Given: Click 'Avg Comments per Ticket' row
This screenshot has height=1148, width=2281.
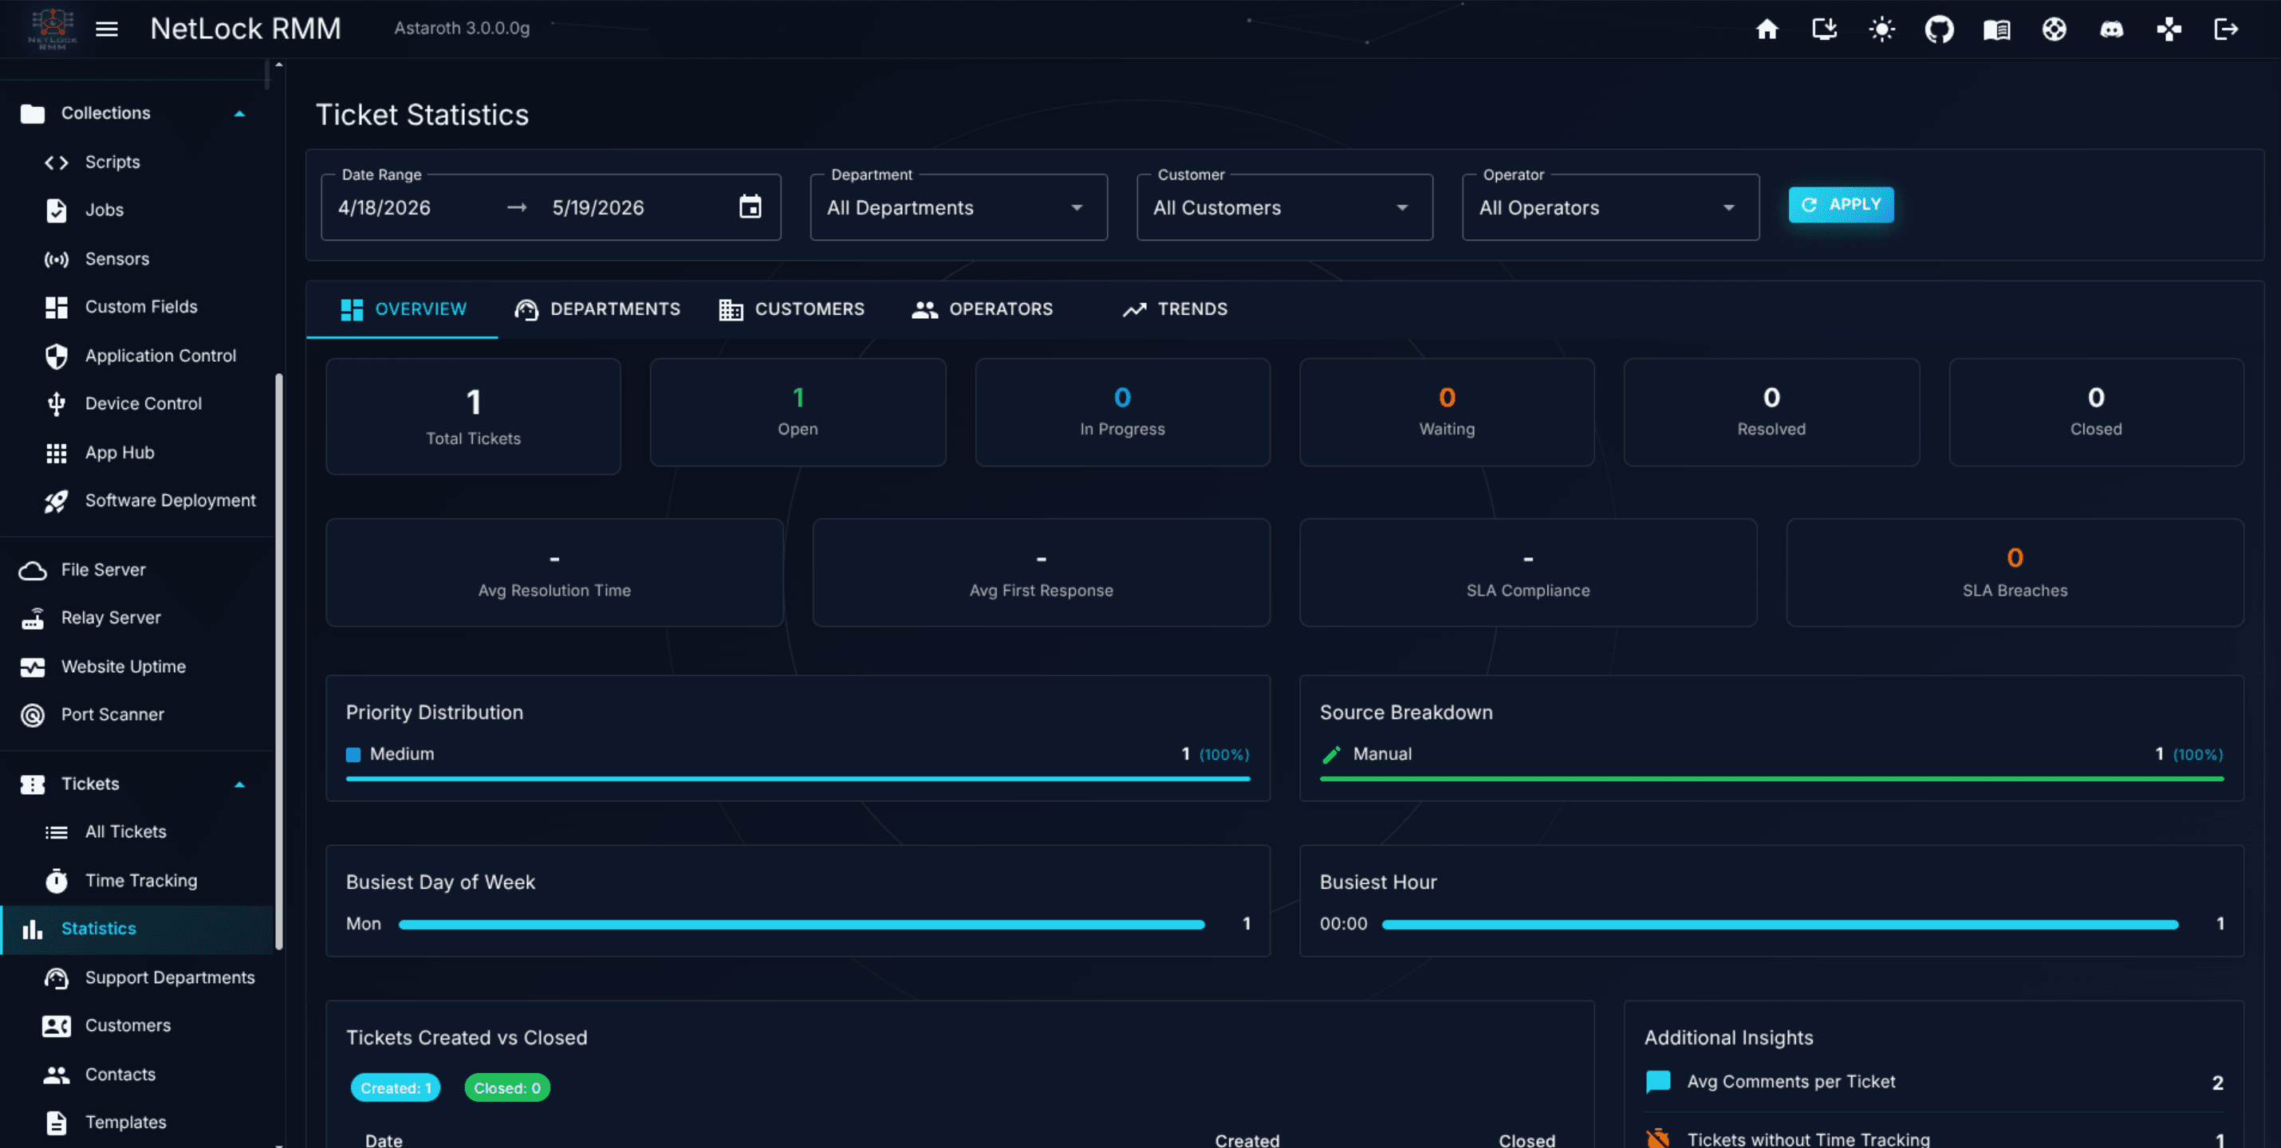Looking at the screenshot, I should [x=1934, y=1082].
